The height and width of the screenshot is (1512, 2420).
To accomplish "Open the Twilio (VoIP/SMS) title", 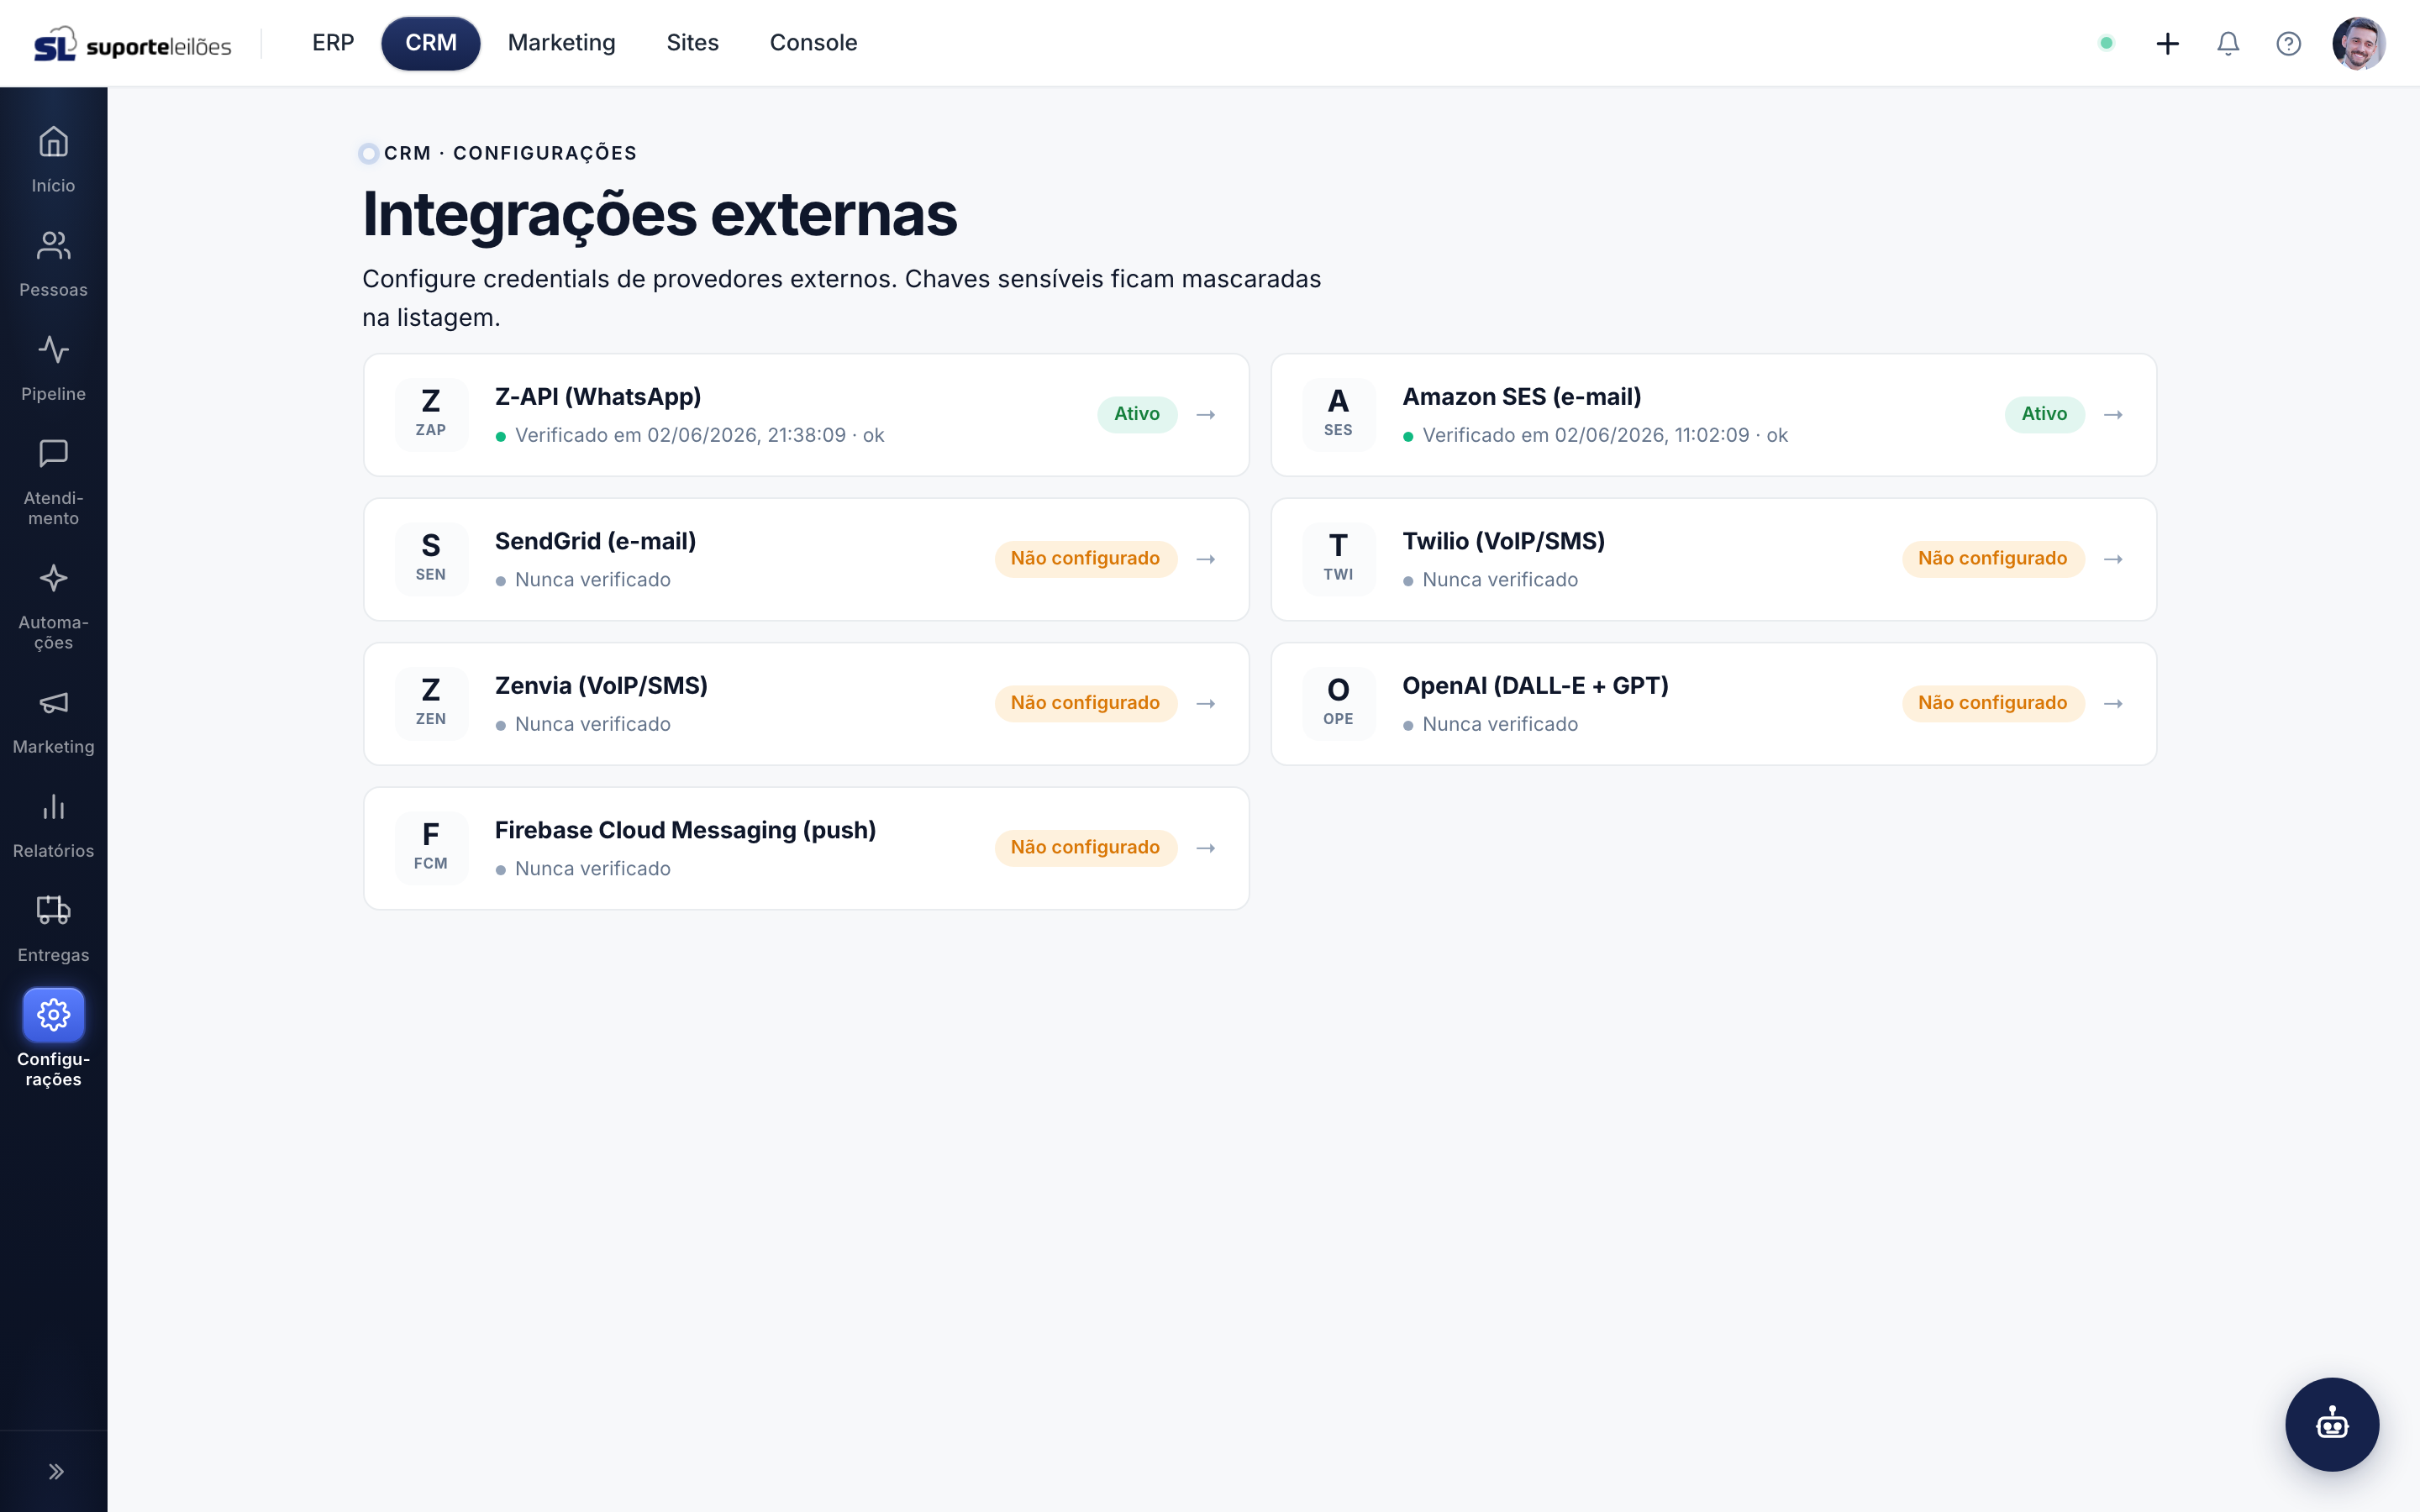I will pyautogui.click(x=1503, y=541).
